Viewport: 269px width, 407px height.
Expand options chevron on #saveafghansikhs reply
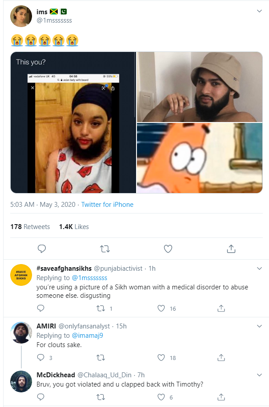click(260, 269)
